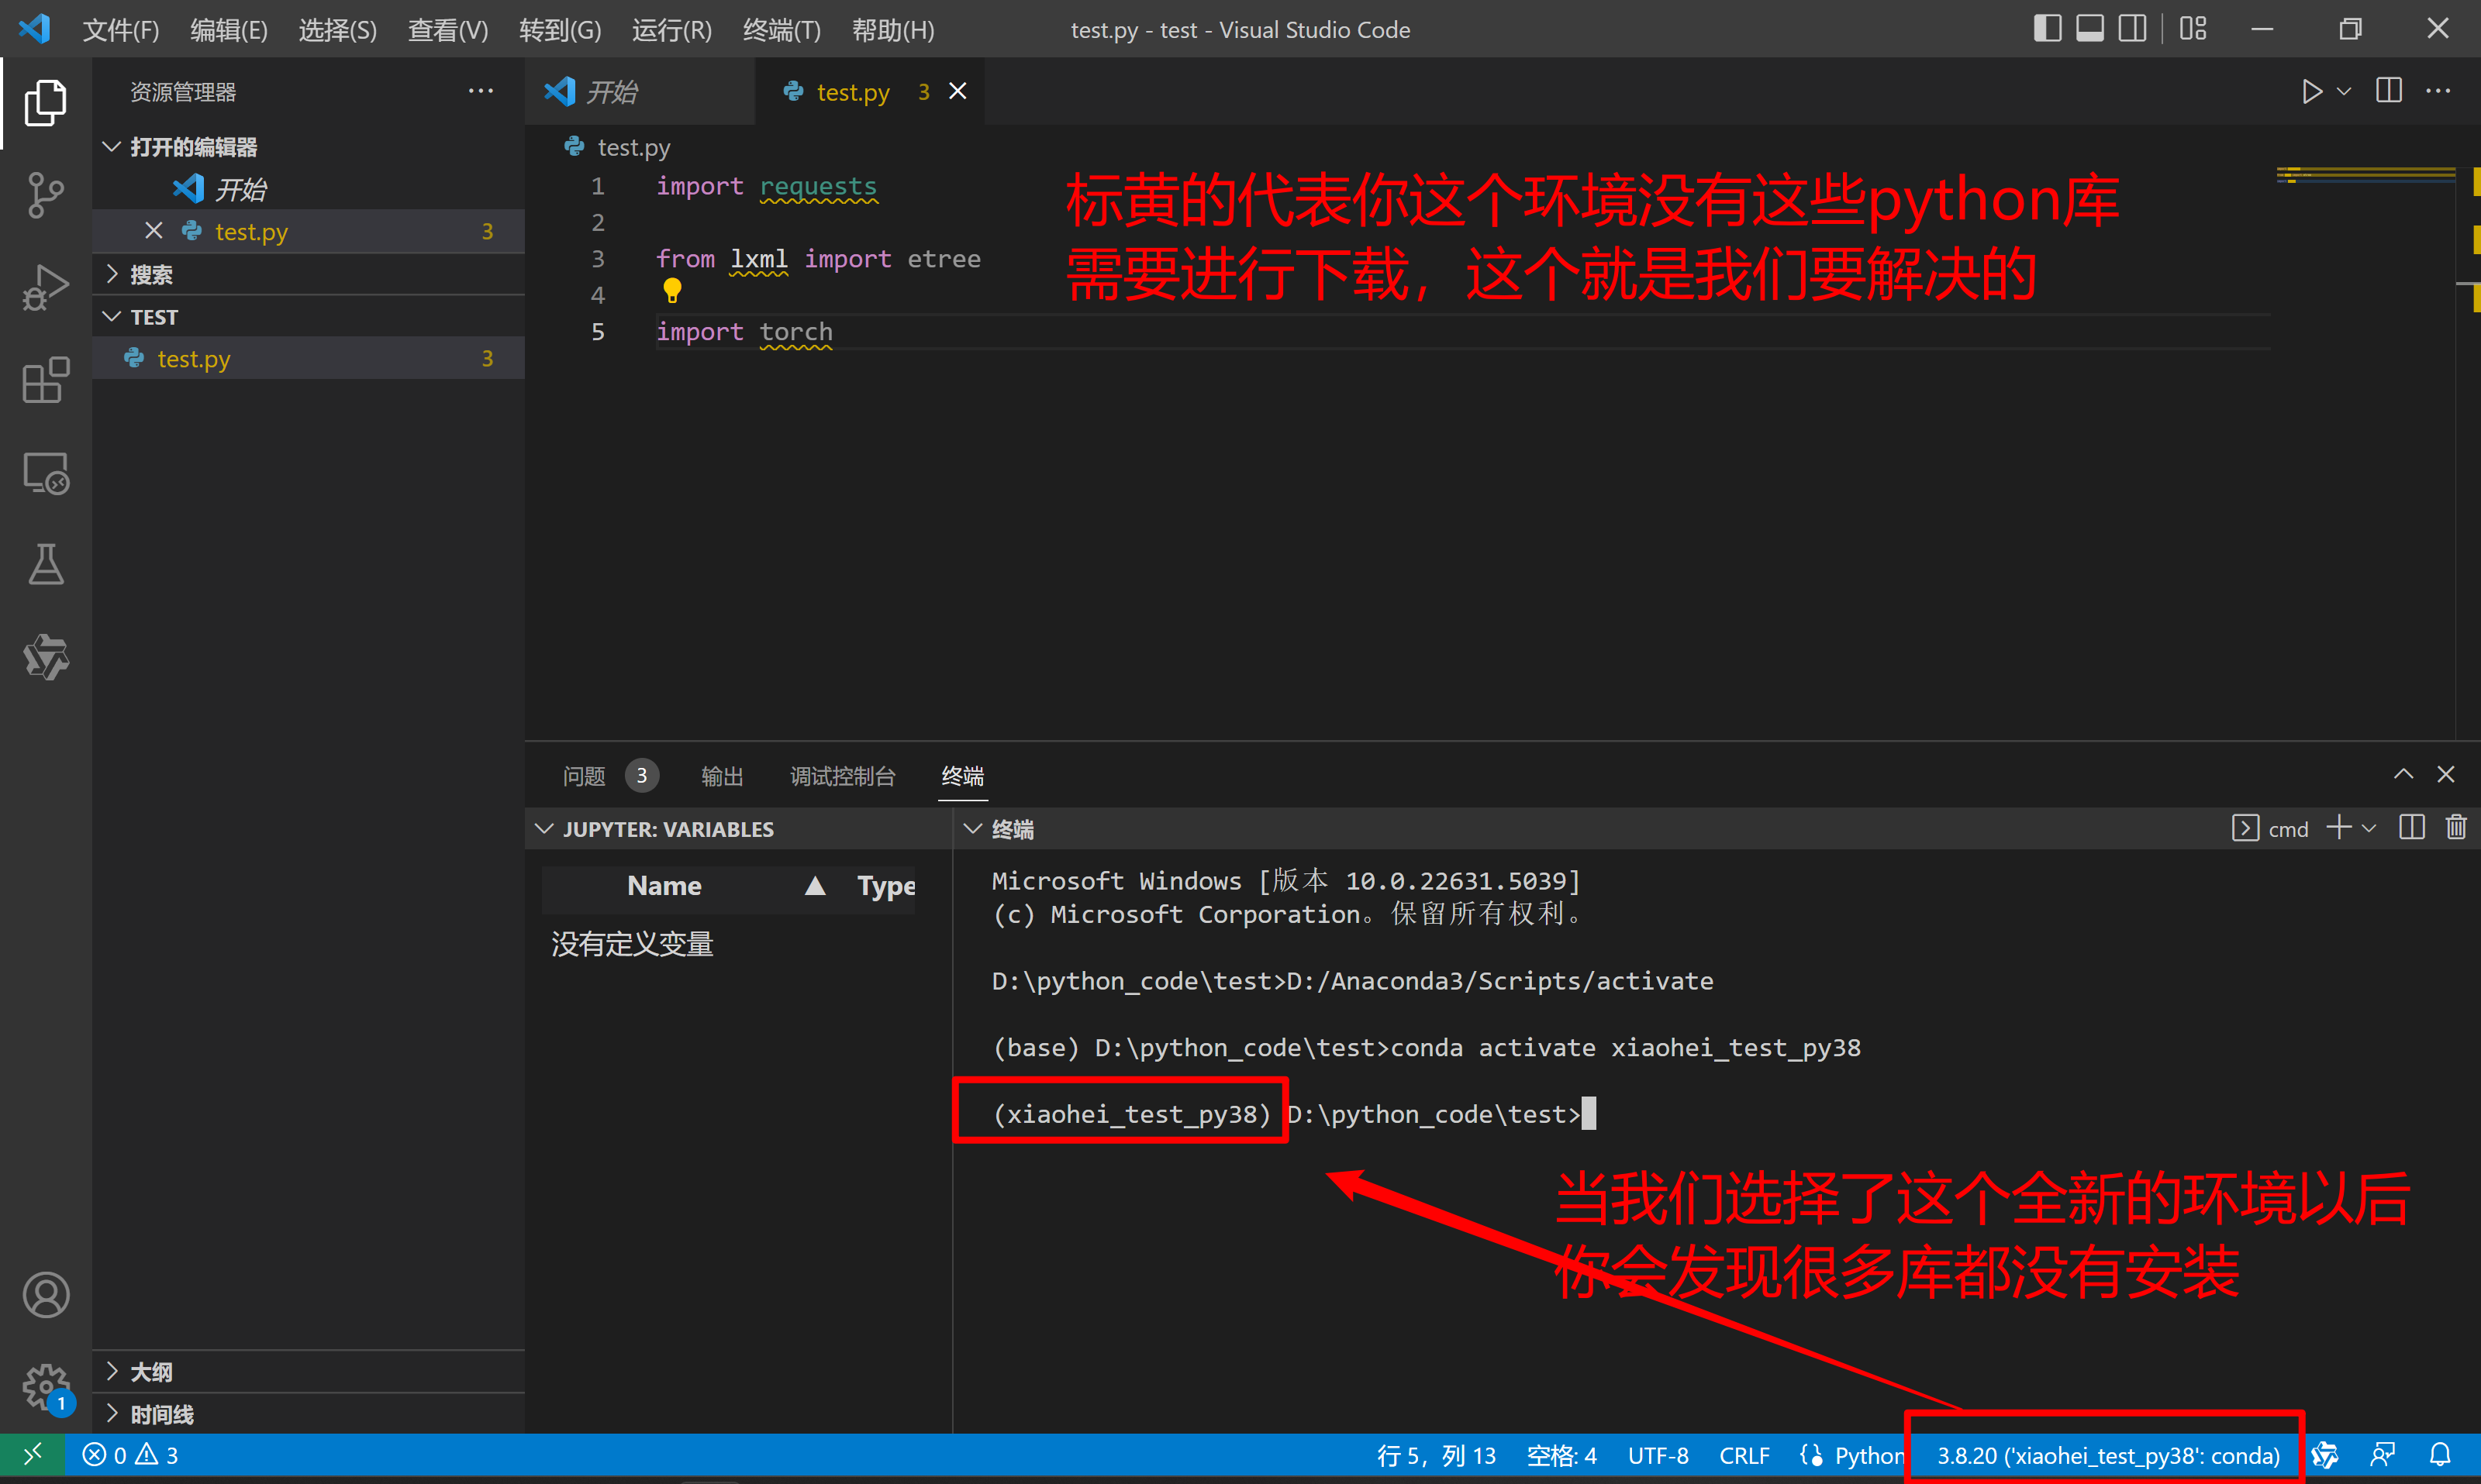Screen dimensions: 2481x1484
Task: Click the lightbulb code action icon
Action: [672, 291]
